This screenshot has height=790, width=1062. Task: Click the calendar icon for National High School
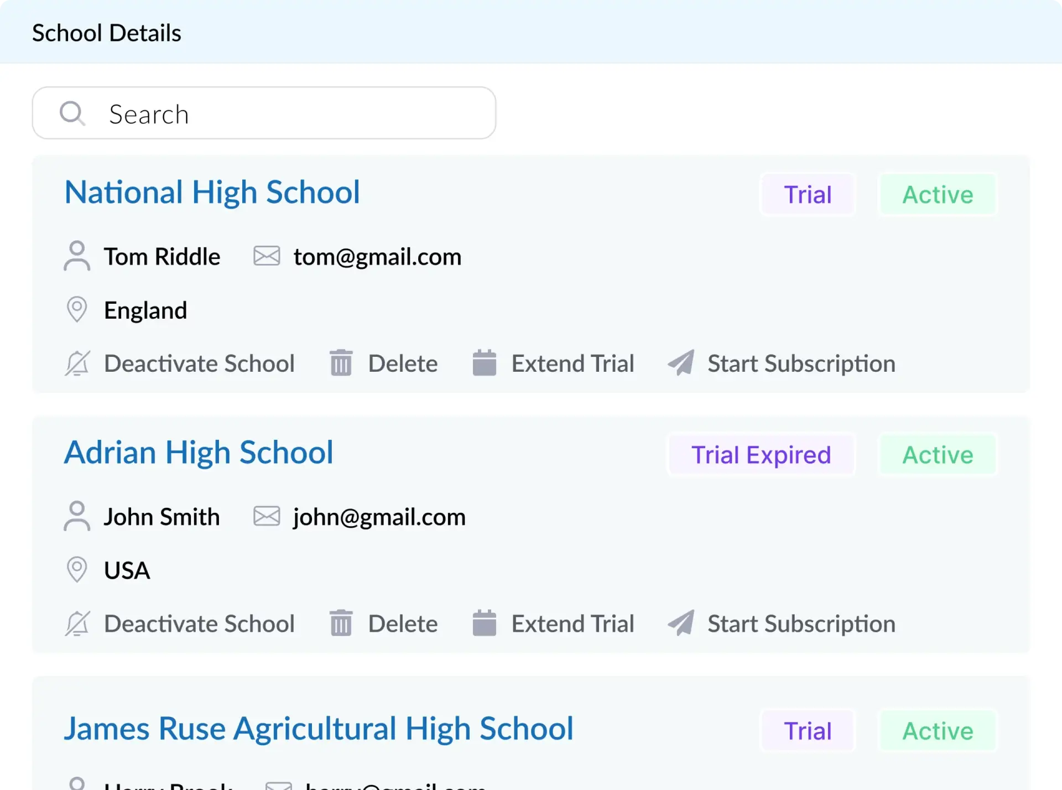[484, 363]
